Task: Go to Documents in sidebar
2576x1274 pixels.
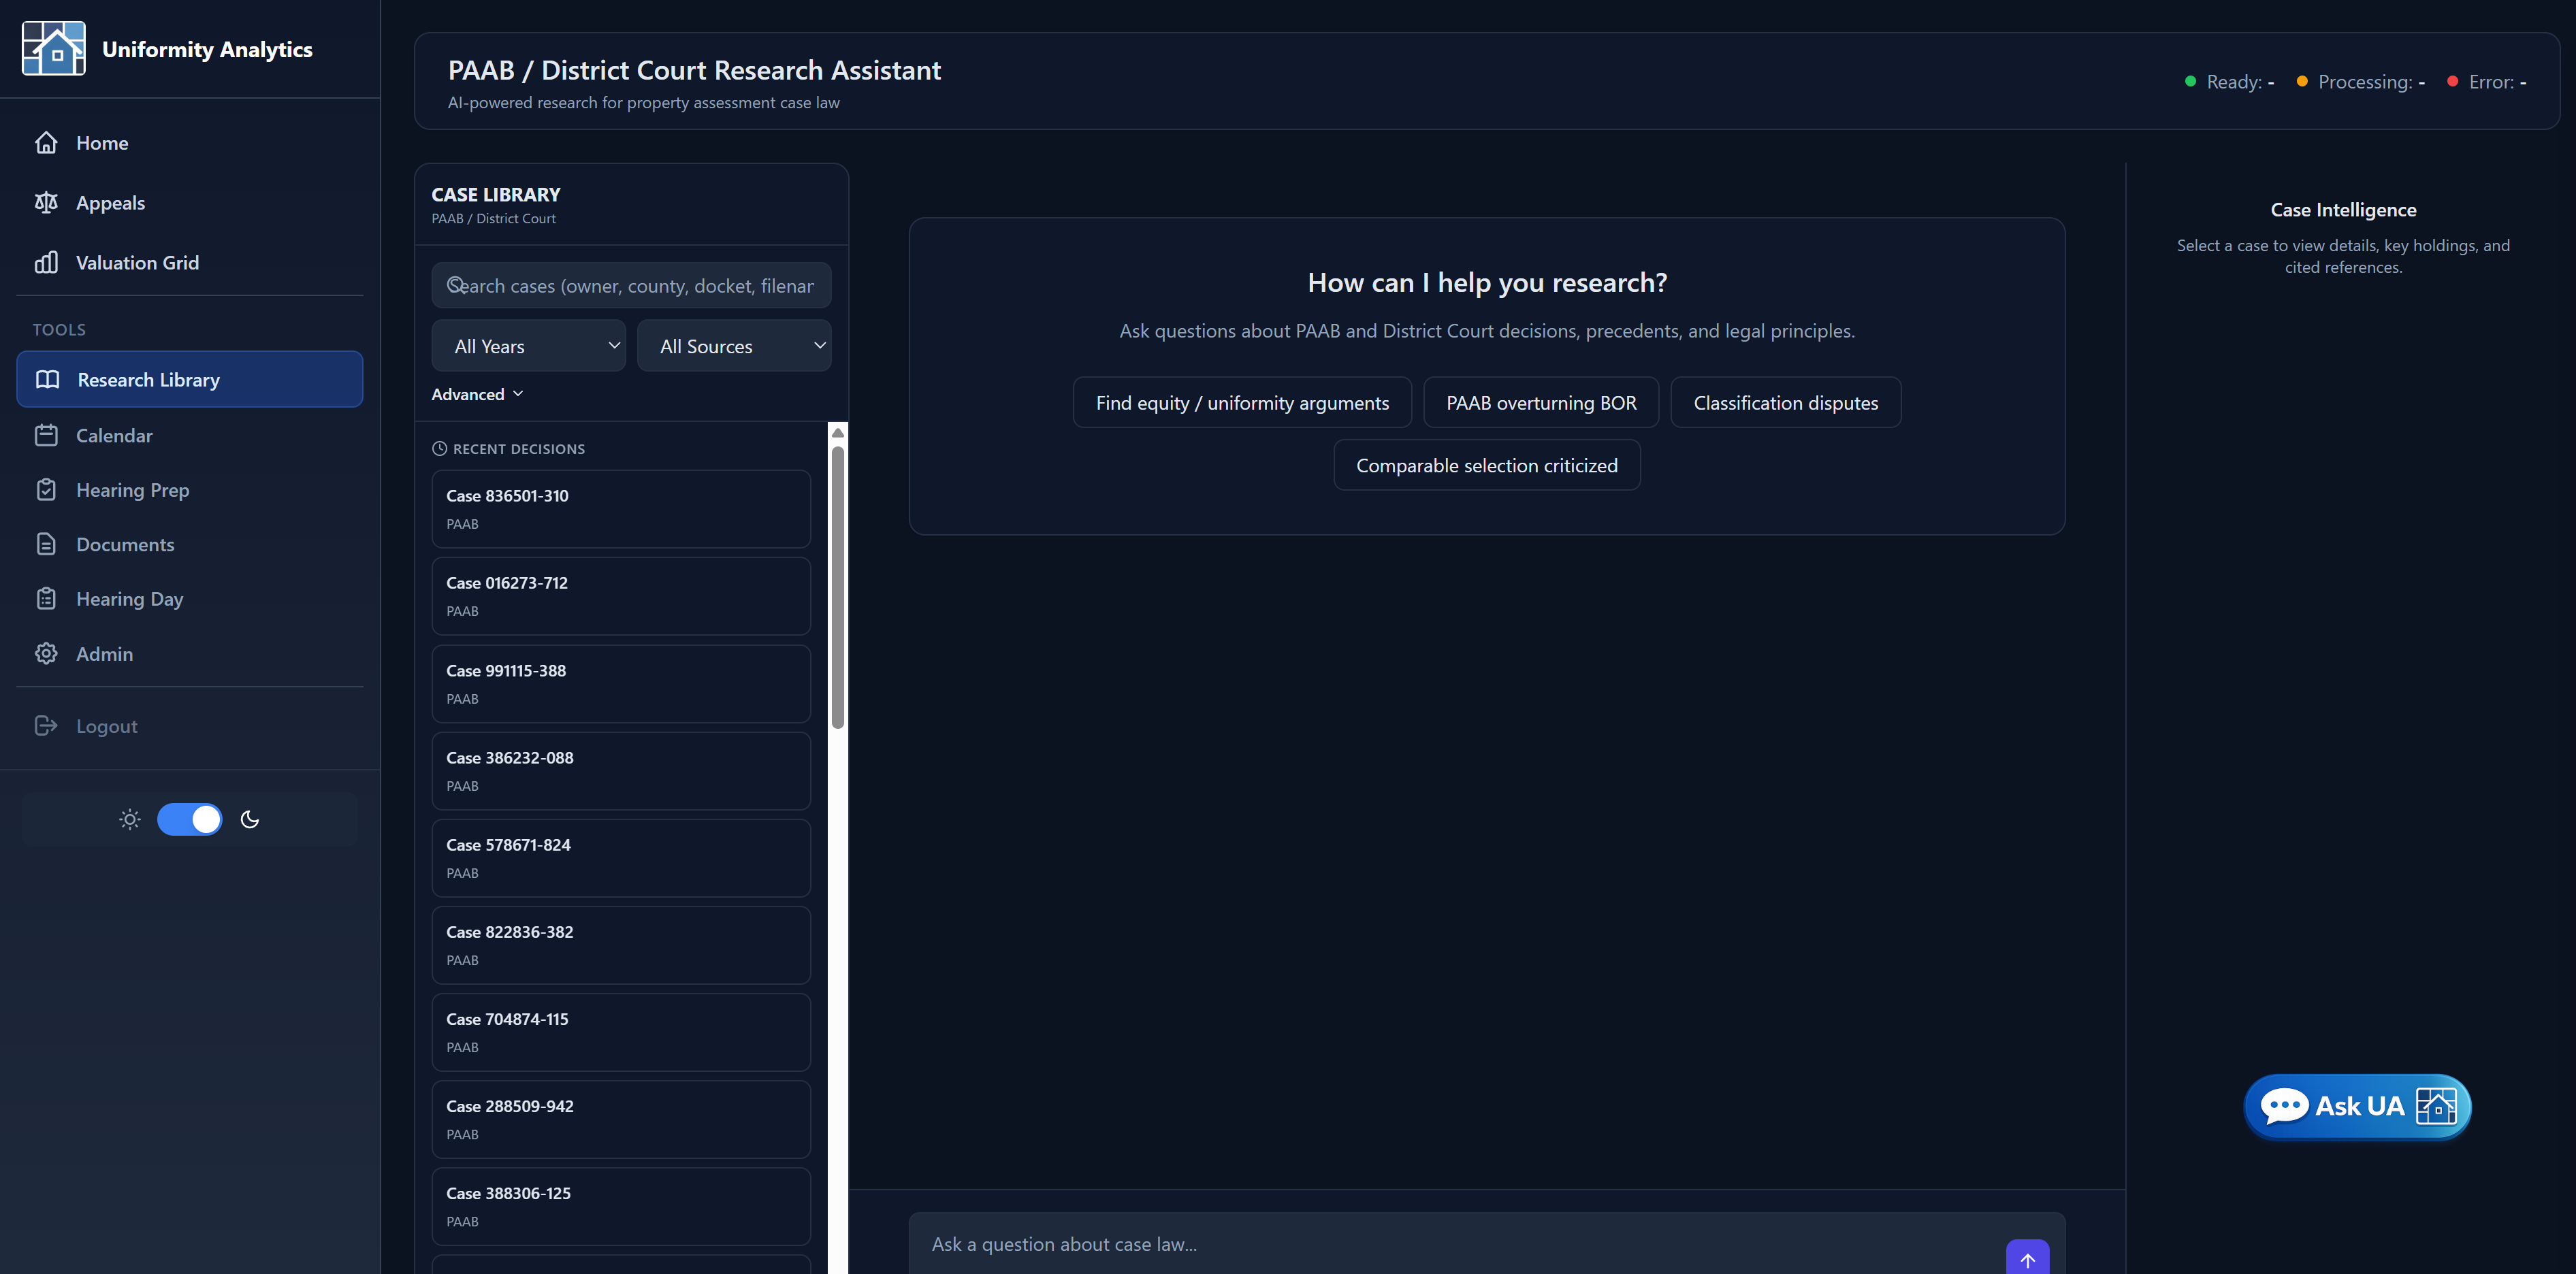Action: (125, 545)
